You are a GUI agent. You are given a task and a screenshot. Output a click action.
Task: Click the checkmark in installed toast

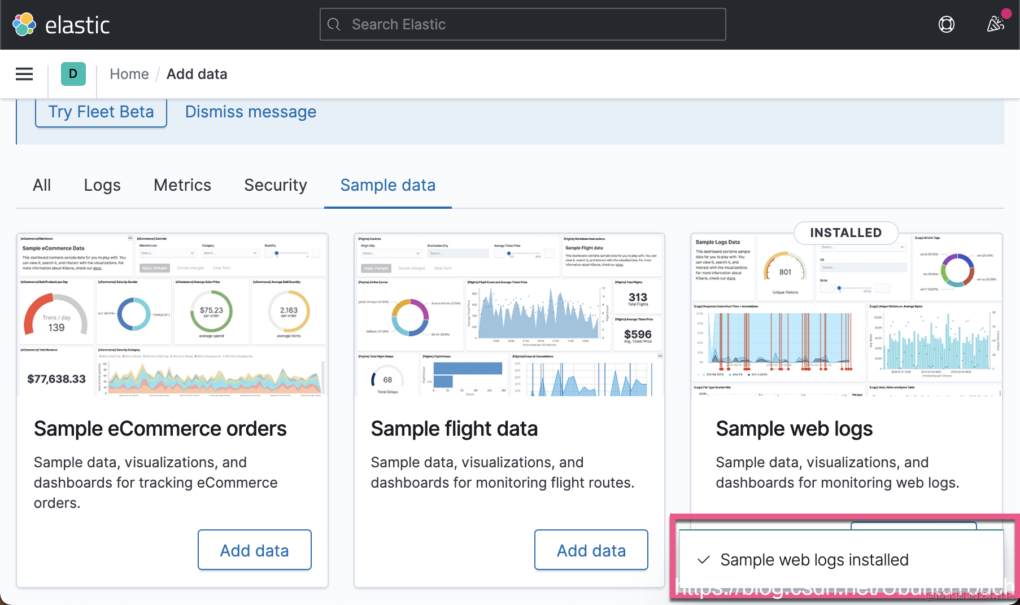pos(703,560)
